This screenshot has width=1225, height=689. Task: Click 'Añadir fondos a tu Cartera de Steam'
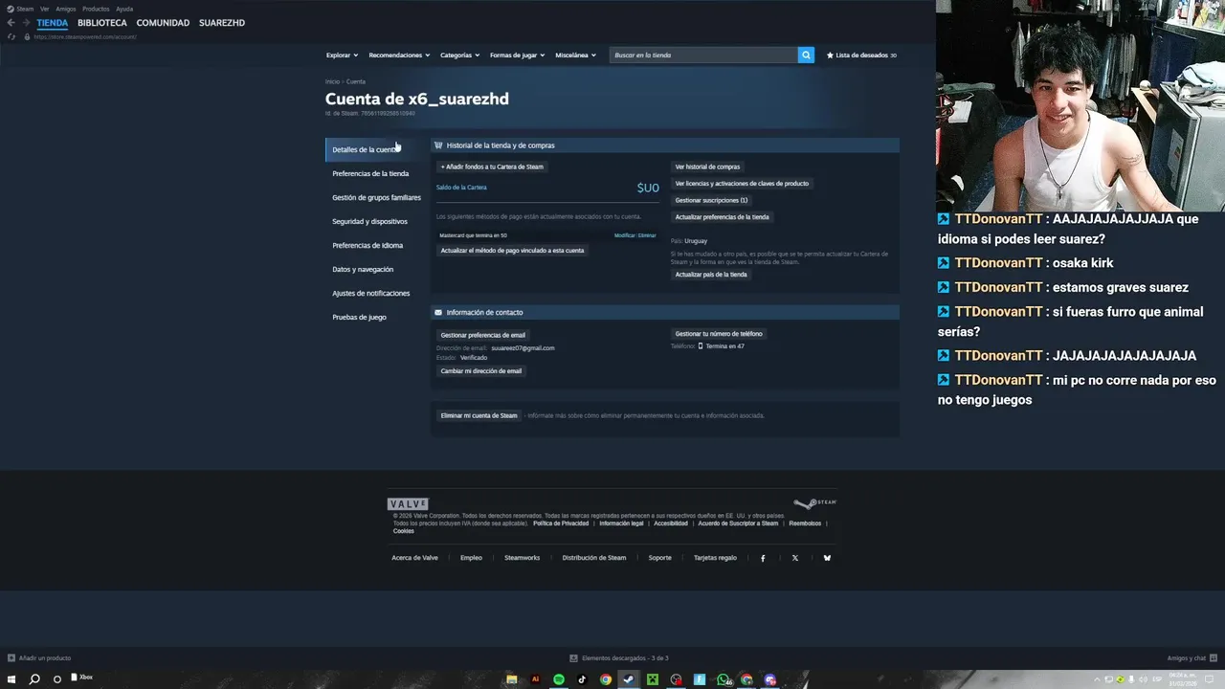(x=492, y=167)
